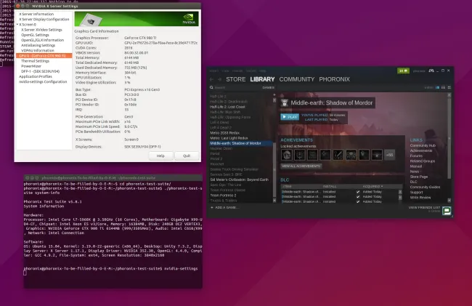Click the plus icon beside Add a Game

pos(211,208)
